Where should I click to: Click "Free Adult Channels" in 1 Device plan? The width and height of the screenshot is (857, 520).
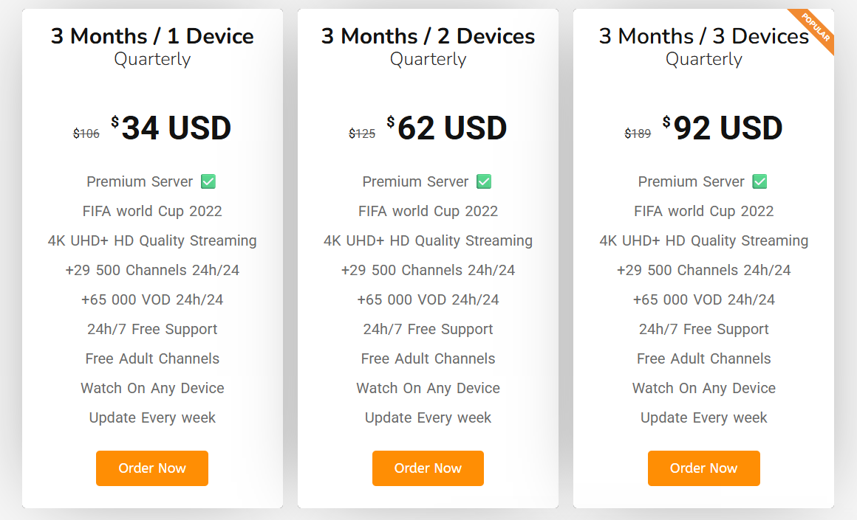click(x=152, y=358)
